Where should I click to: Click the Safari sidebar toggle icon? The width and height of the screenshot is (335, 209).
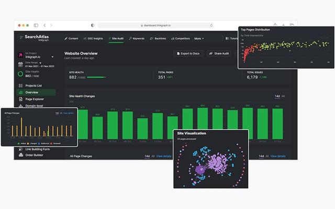click(36, 25)
